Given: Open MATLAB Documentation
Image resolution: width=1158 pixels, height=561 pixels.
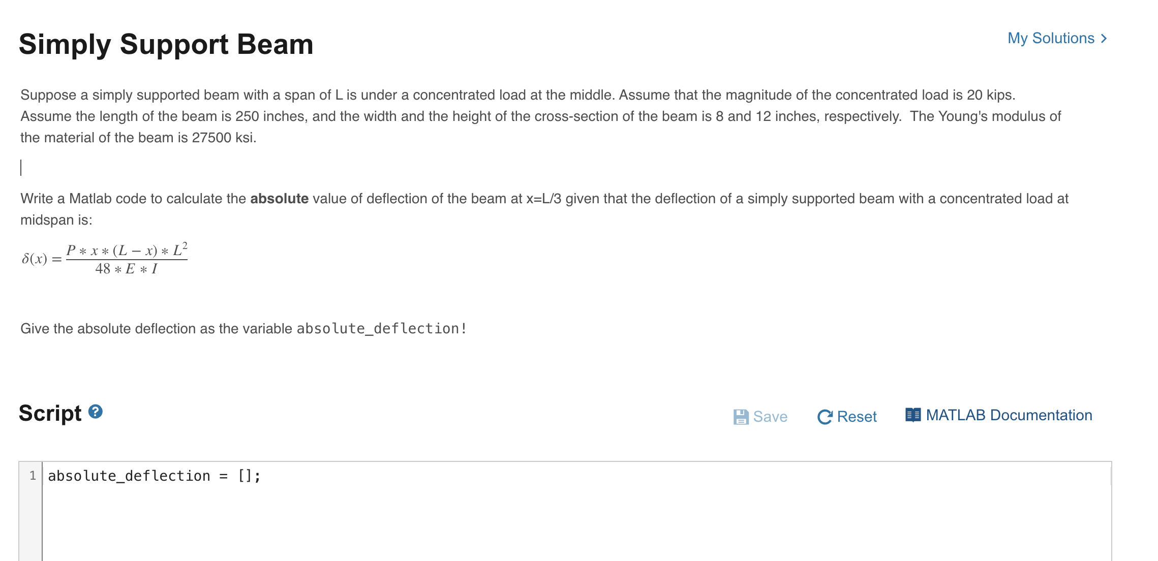Looking at the screenshot, I should tap(1009, 415).
